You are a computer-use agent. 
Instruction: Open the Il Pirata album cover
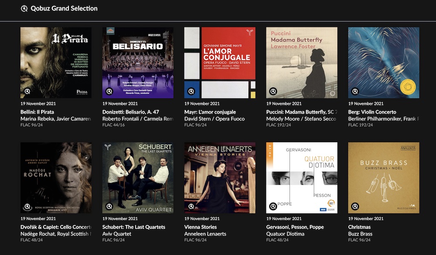[x=56, y=63]
